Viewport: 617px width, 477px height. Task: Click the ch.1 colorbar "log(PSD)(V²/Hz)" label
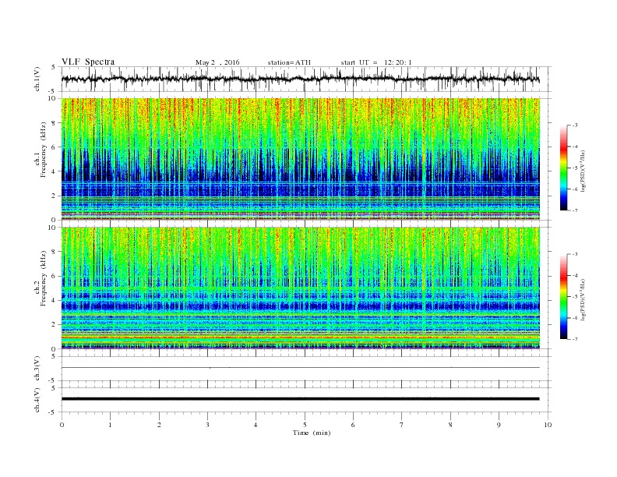tap(583, 171)
